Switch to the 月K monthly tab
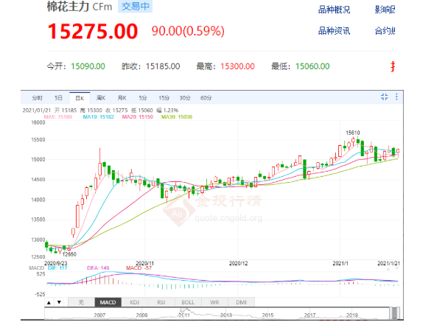 click(x=122, y=98)
